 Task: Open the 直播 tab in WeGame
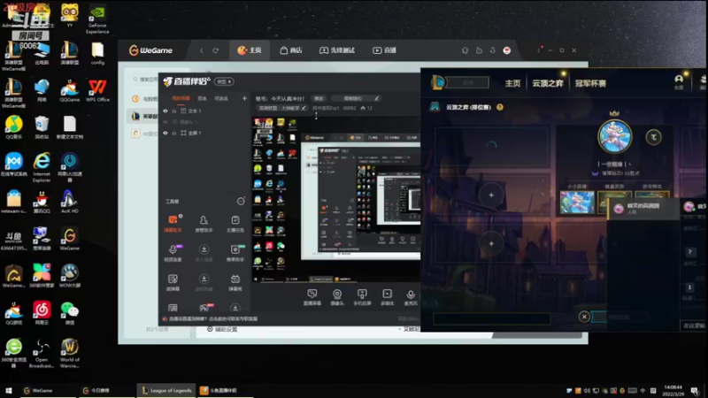[x=384, y=50]
